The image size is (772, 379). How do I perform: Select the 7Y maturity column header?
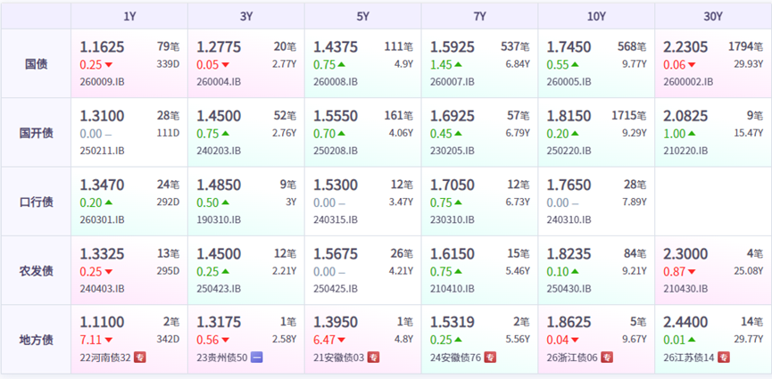pos(479,16)
